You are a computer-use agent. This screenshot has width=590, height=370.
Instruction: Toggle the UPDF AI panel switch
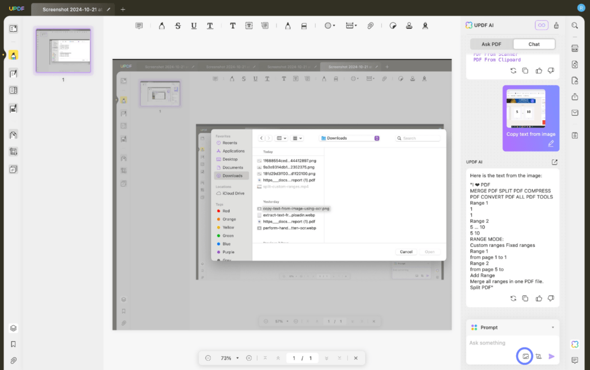(x=542, y=25)
